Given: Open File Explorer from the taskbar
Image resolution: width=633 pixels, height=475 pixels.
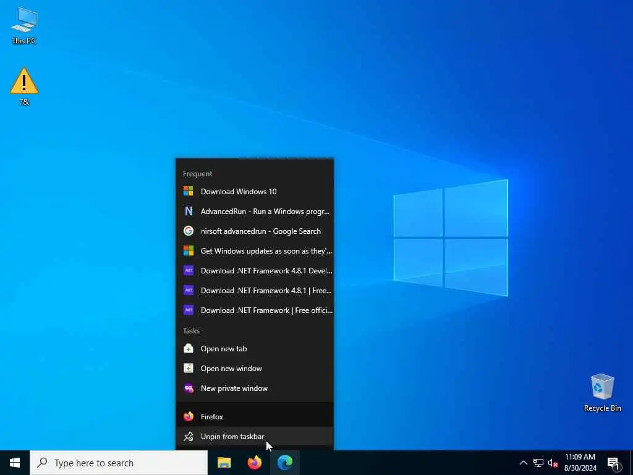Looking at the screenshot, I should point(224,463).
